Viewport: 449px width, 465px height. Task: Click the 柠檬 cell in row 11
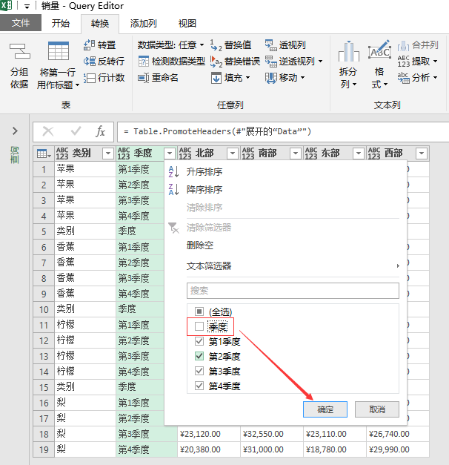[x=85, y=325]
